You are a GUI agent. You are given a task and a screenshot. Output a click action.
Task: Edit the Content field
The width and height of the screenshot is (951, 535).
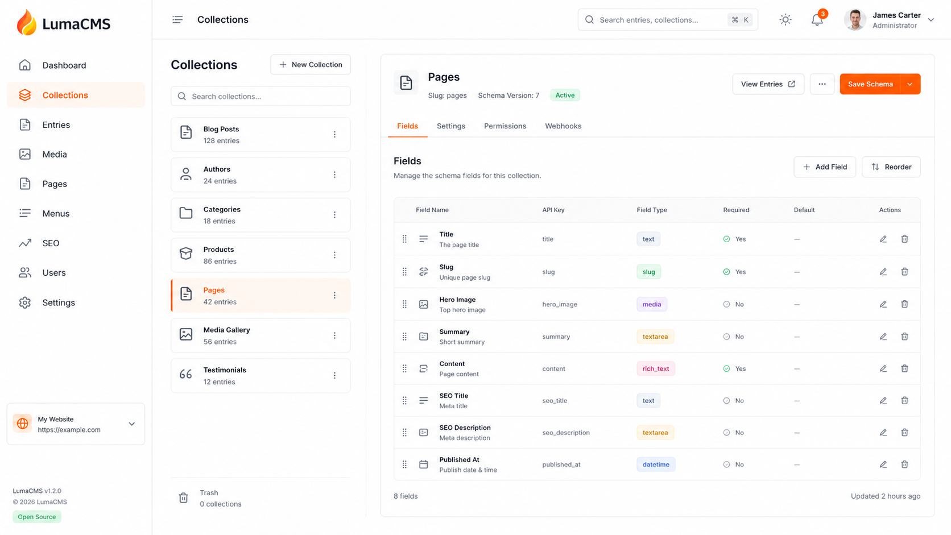click(x=883, y=368)
